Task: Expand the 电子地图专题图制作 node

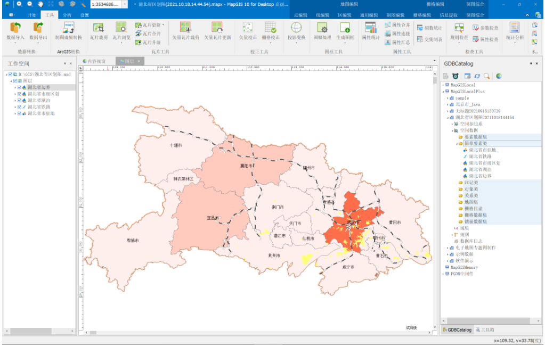Action: tap(448, 248)
